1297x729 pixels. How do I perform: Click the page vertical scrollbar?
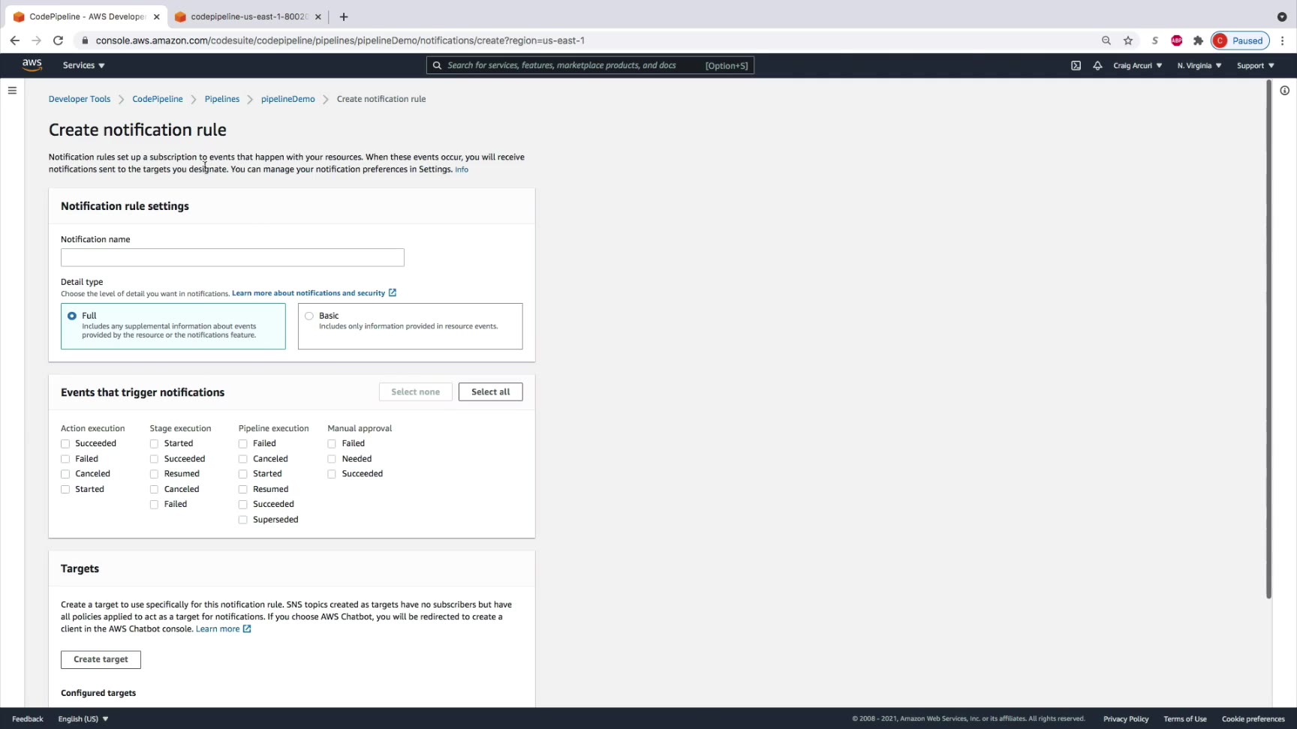(x=1268, y=340)
